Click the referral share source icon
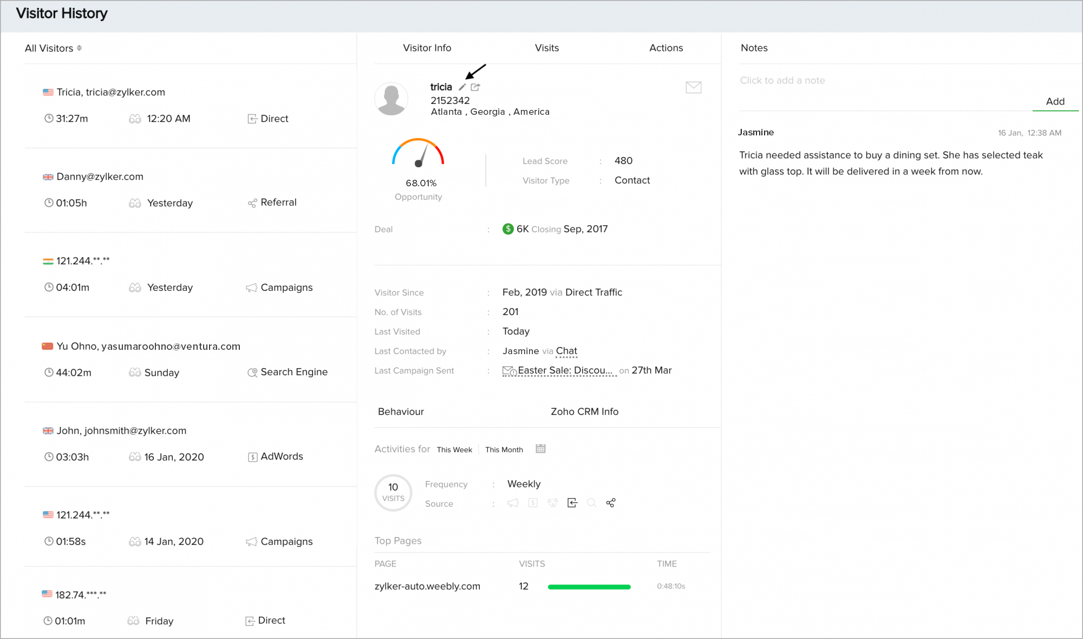The image size is (1083, 639). click(x=611, y=503)
